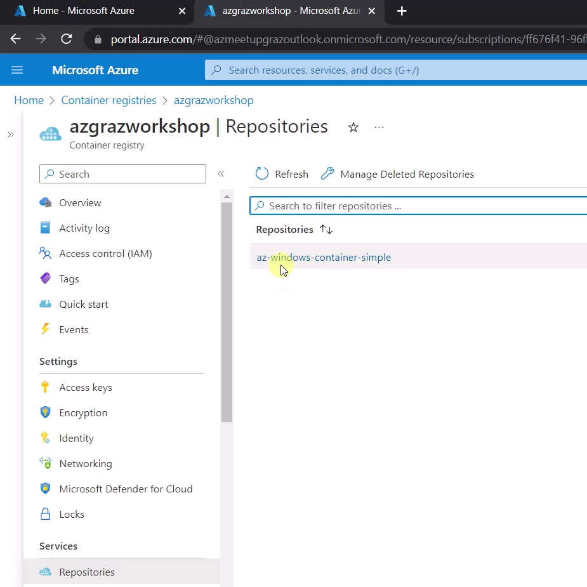This screenshot has width=587, height=587.
Task: Click azgrazworkshop breadcrumb link
Action: [213, 100]
